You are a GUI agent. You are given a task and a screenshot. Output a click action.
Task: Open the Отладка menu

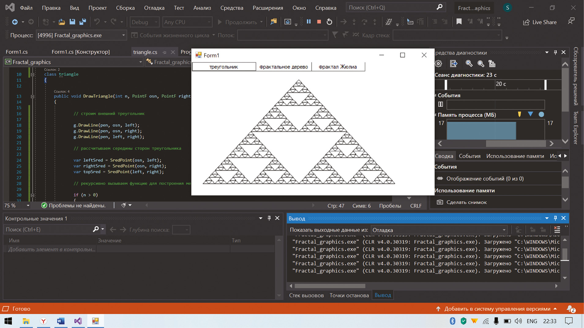[x=154, y=8]
